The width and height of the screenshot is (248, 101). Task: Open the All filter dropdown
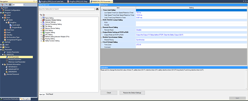pyautogui.click(x=24, y=5)
